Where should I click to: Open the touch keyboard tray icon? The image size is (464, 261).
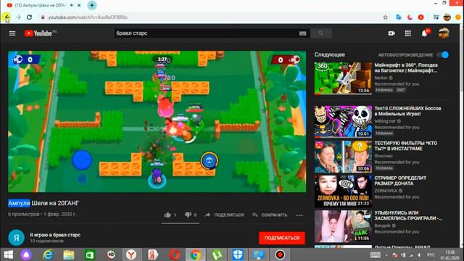click(376, 254)
